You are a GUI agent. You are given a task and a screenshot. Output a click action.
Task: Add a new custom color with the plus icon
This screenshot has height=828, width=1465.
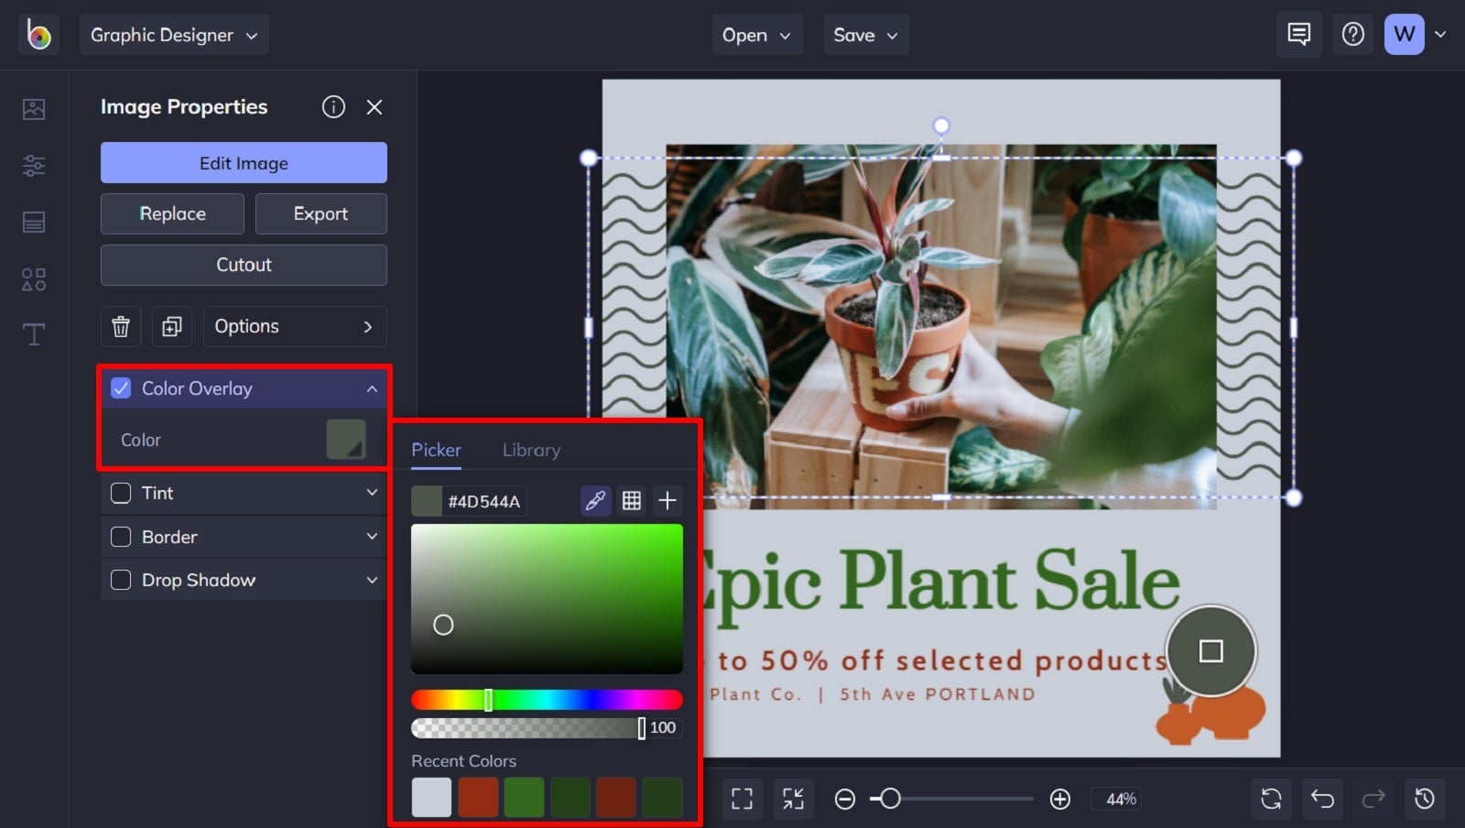pos(667,501)
